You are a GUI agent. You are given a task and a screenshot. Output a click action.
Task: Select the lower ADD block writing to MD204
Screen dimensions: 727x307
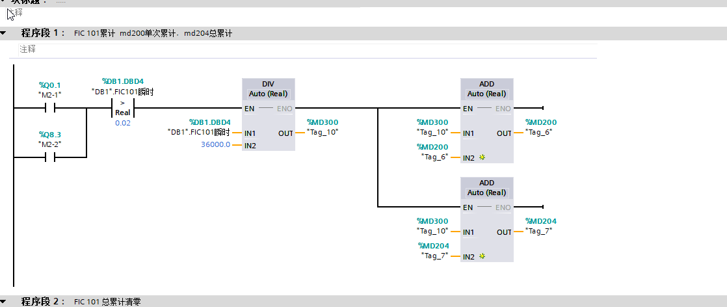486,183
